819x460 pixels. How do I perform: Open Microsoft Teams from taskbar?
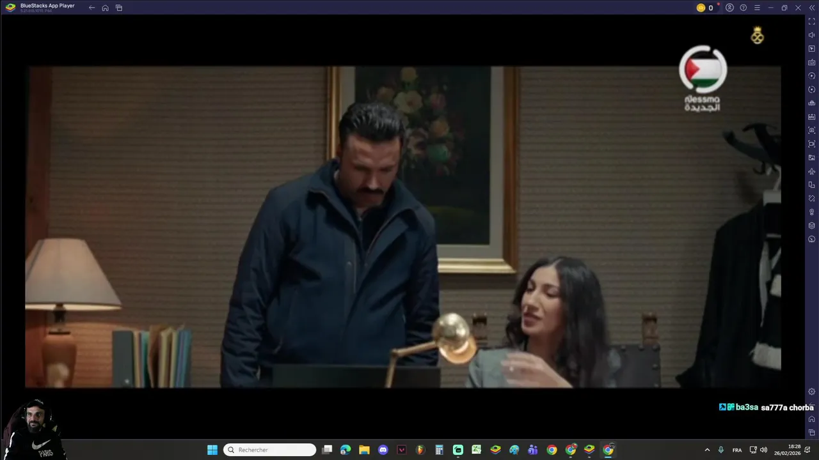pyautogui.click(x=532, y=450)
